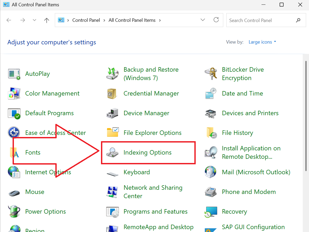This screenshot has height=232, width=309.
Task: Click the Phone and Modem icon
Action: tap(211, 192)
